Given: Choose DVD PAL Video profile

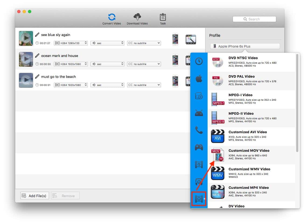Looking at the screenshot, I should point(251,81).
